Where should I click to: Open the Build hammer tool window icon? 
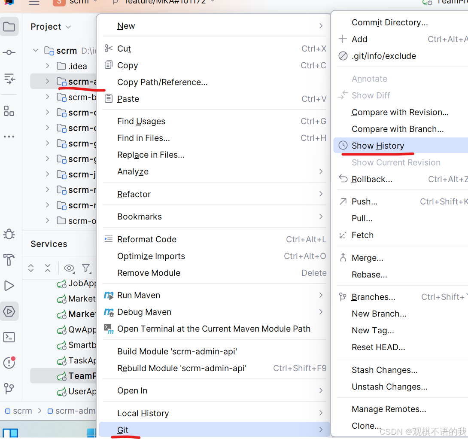point(9,260)
